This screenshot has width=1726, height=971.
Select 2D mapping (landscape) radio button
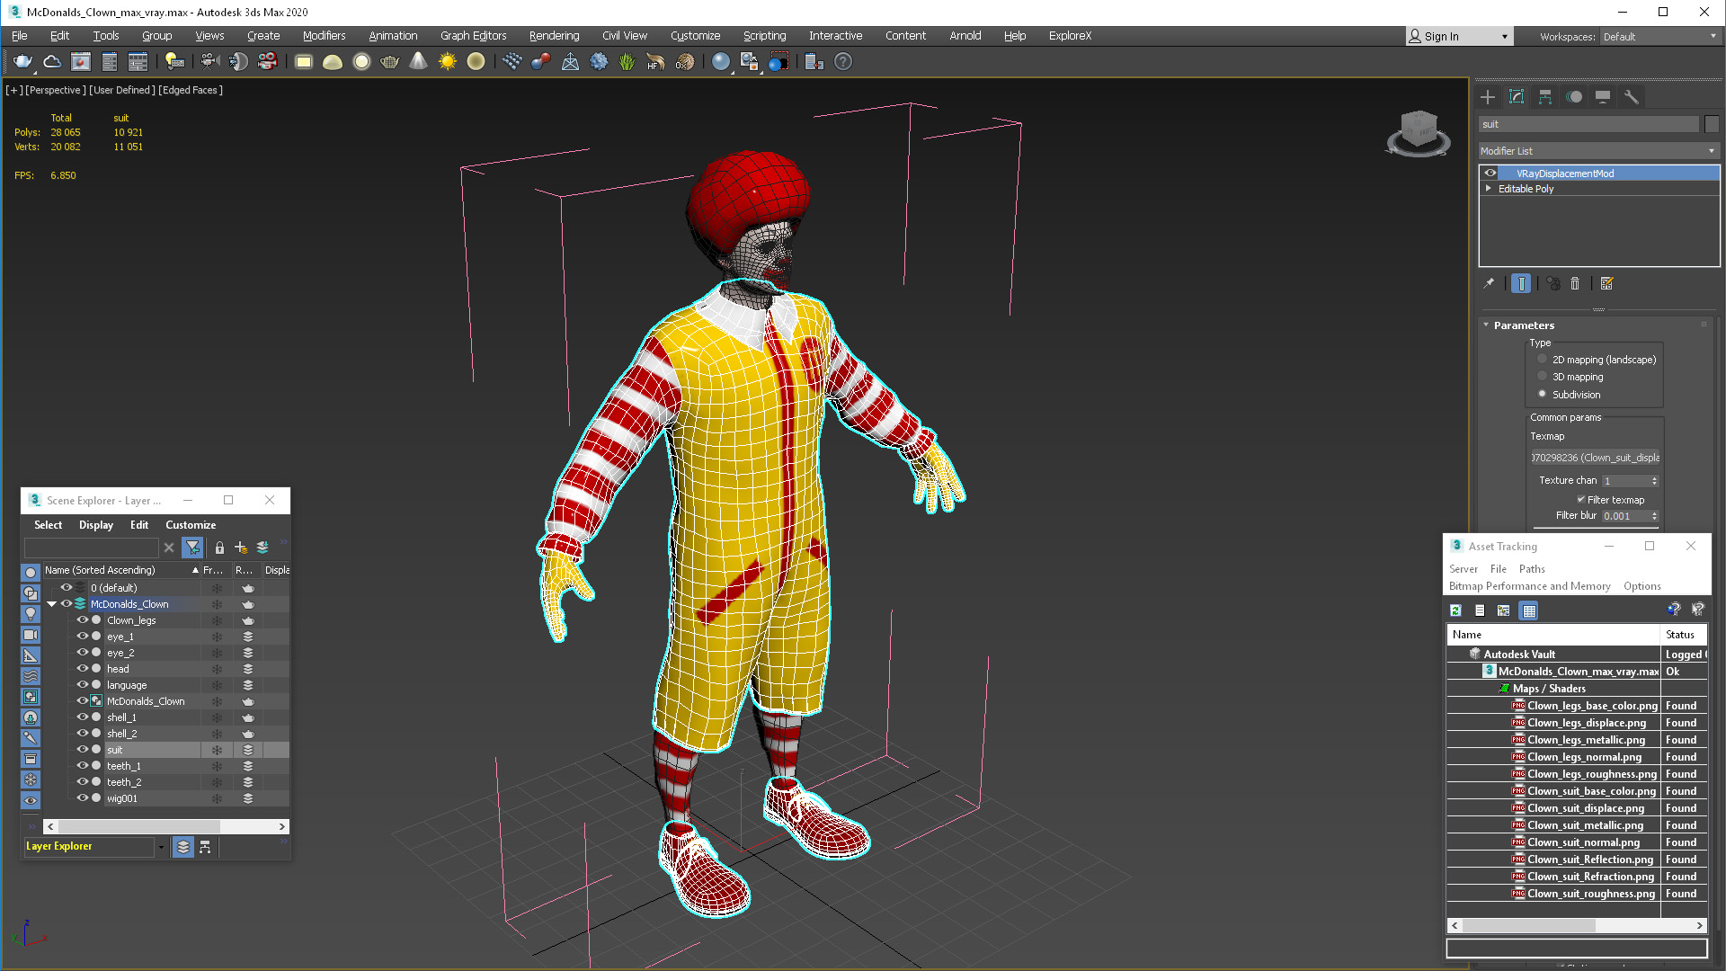click(x=1543, y=360)
